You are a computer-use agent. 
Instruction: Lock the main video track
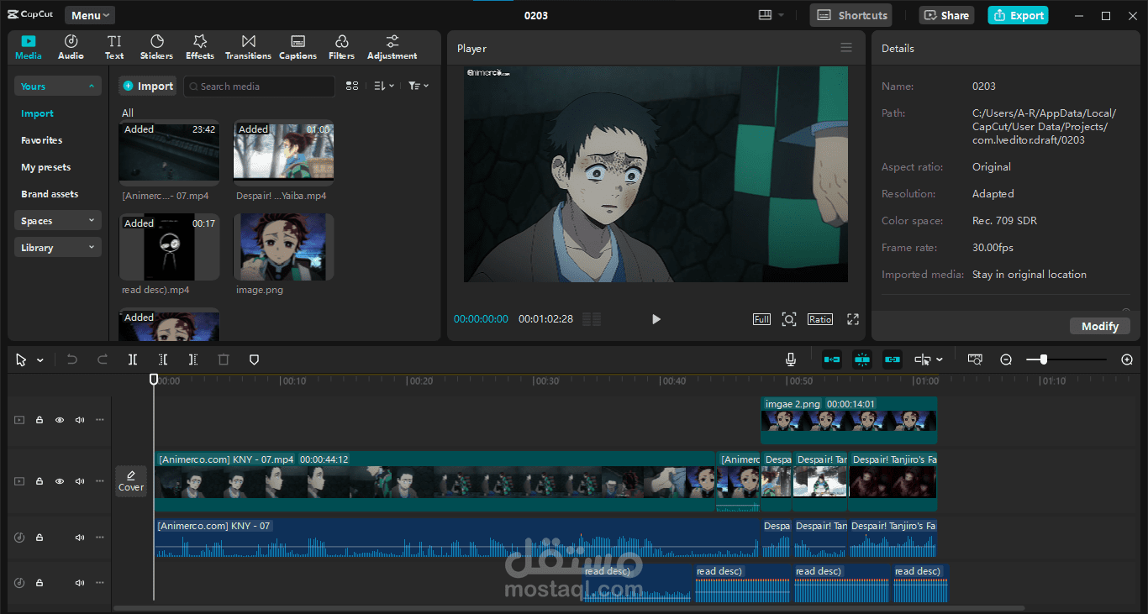coord(39,482)
